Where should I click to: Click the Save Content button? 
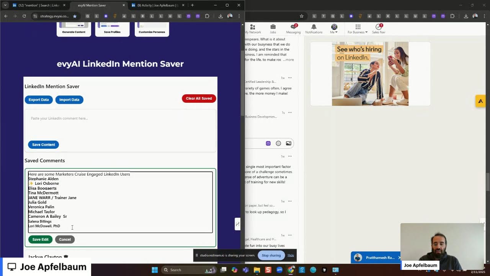(x=44, y=145)
